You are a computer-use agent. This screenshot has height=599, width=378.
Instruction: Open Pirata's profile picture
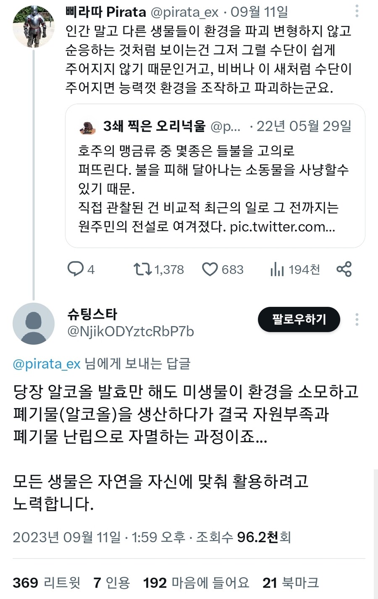click(x=33, y=26)
